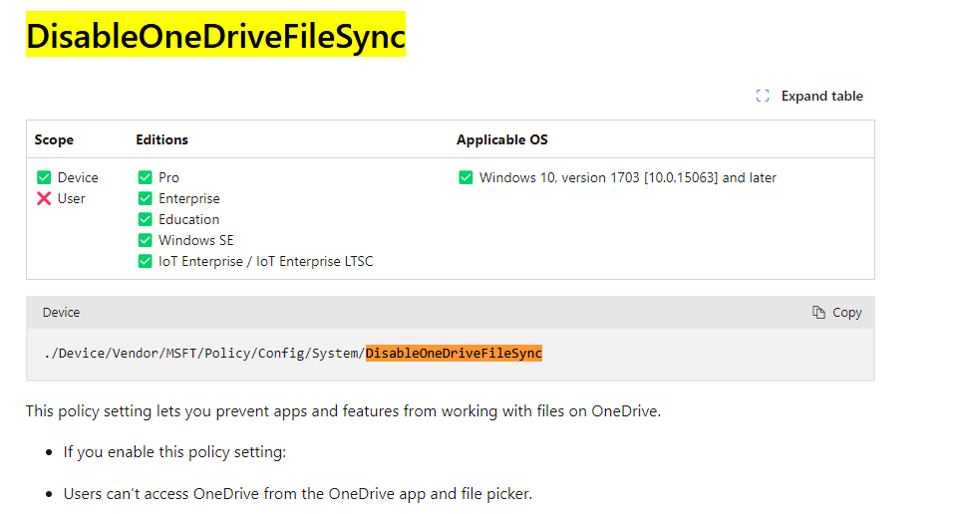The height and width of the screenshot is (514, 954).
Task: Click the Expand table icon
Action: coord(763,96)
